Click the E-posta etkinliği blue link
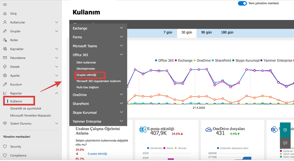 97,154
